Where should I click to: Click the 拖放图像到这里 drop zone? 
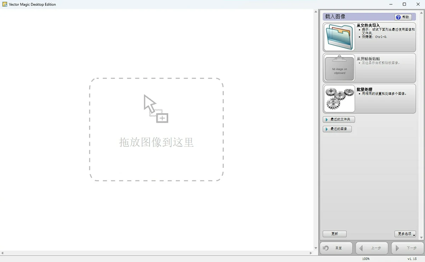point(156,130)
